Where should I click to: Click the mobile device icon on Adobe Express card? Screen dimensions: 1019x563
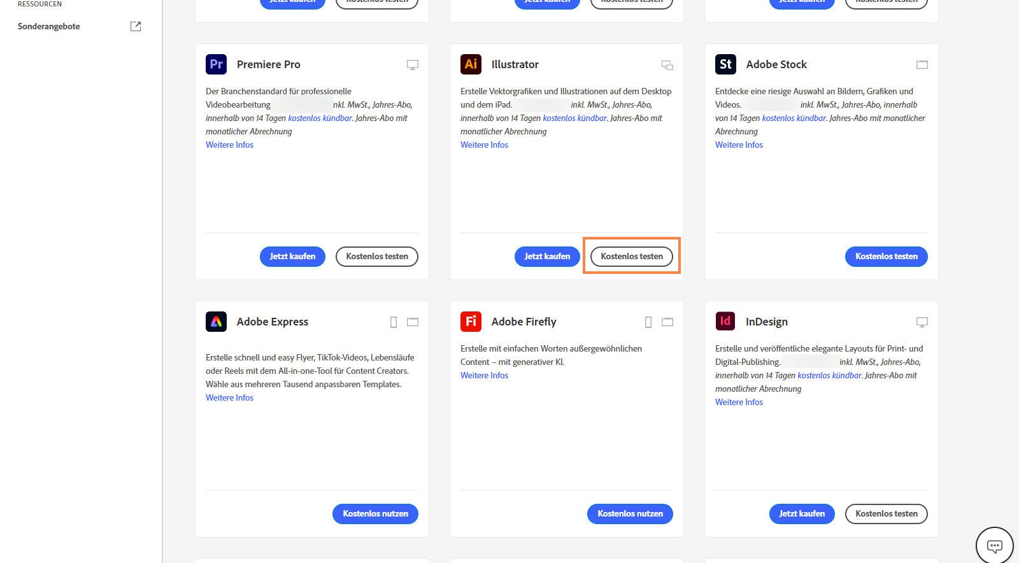click(394, 322)
